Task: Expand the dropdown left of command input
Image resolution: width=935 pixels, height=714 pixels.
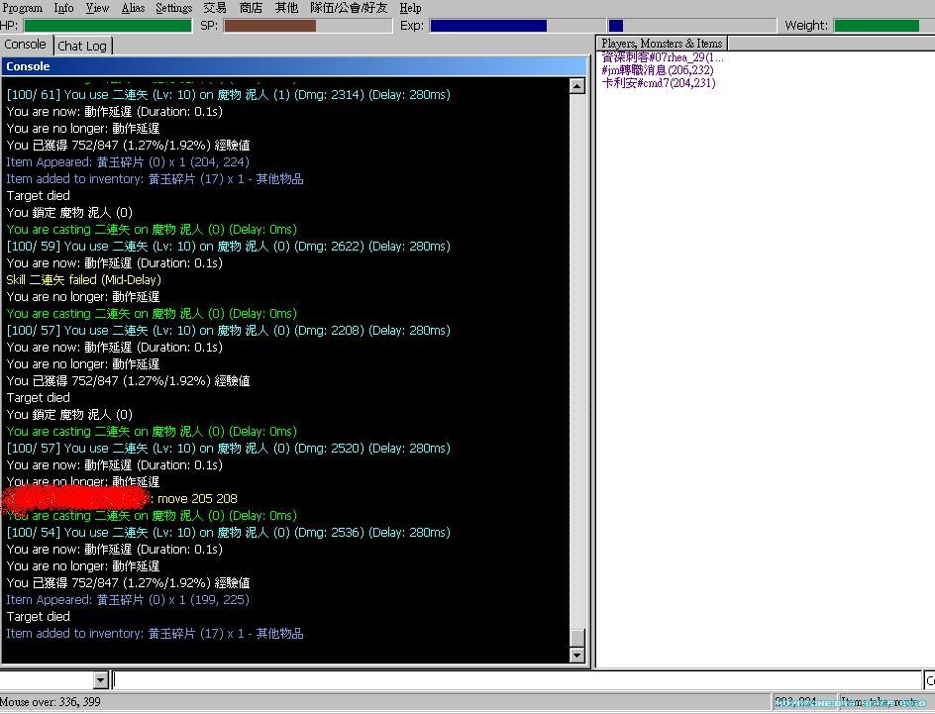Action: click(x=100, y=680)
